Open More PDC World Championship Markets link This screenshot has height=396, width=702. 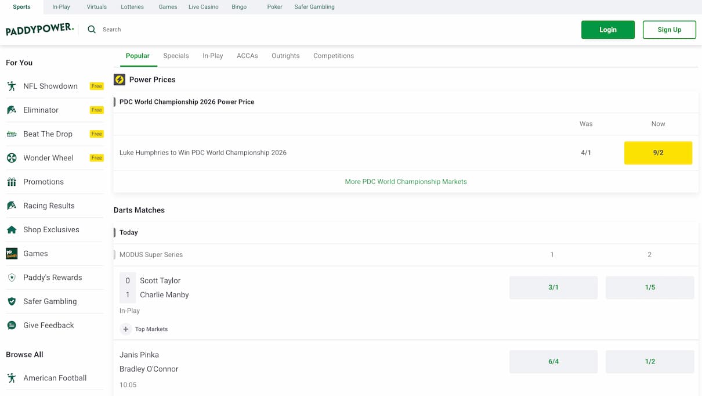tap(406, 182)
